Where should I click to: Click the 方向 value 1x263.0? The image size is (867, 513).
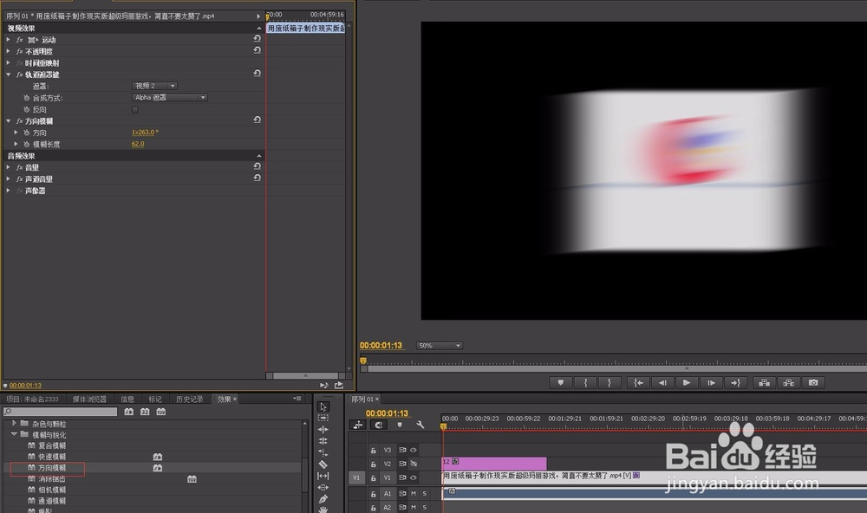click(145, 133)
